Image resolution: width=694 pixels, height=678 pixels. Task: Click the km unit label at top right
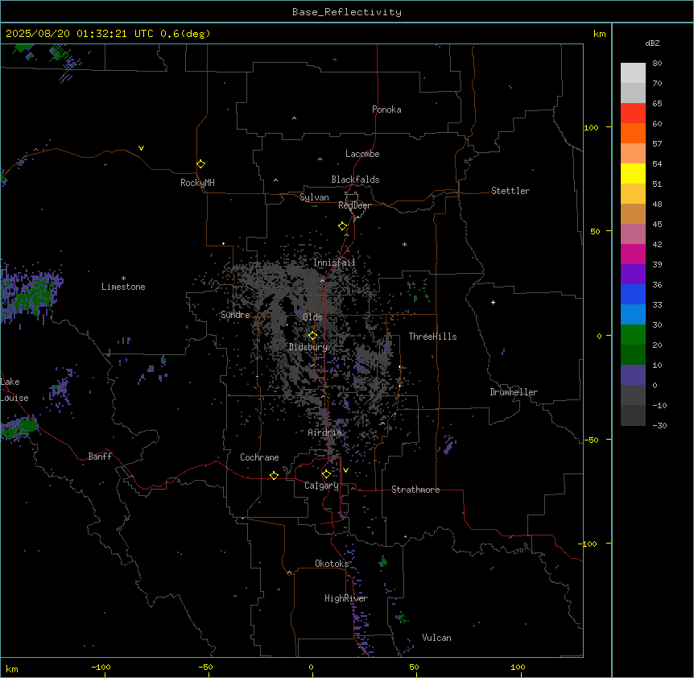click(x=599, y=34)
